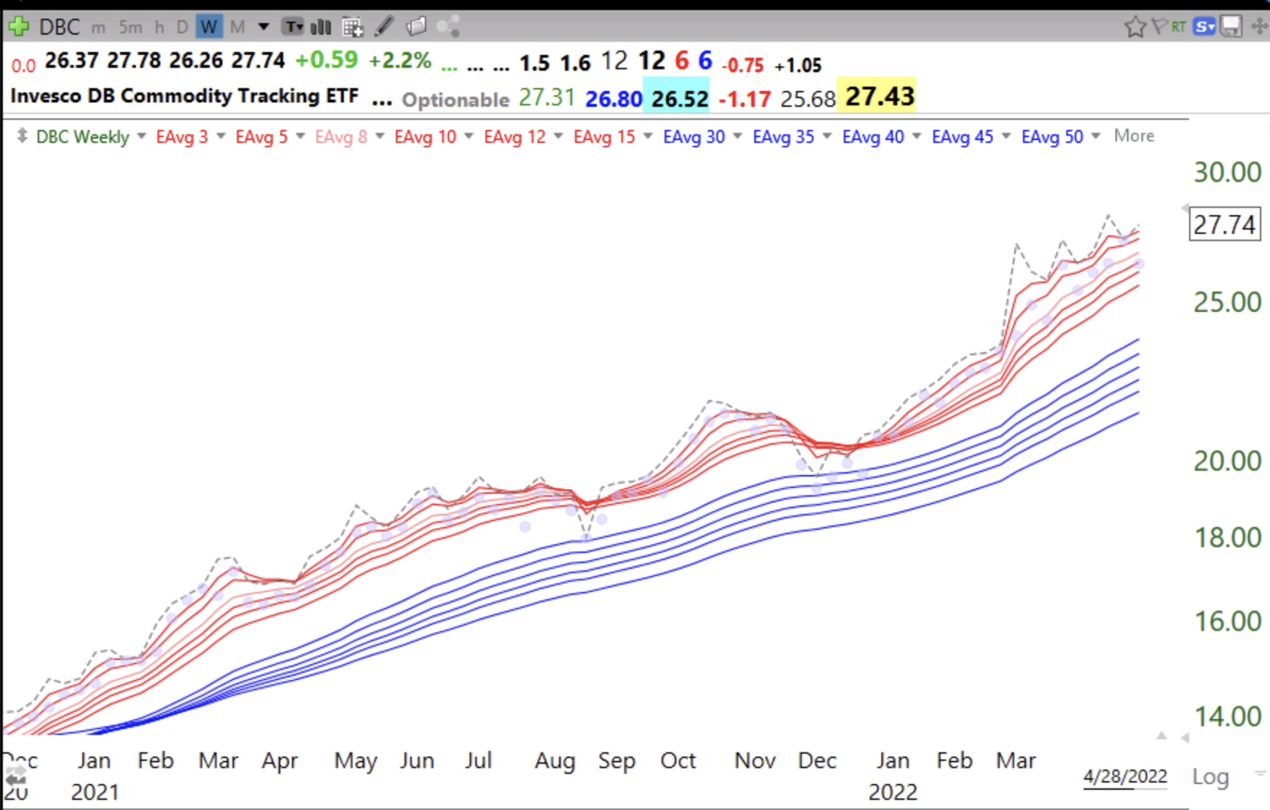Click the EAvg 35 indicator label
Viewport: 1270px width, 810px height.
(x=784, y=136)
